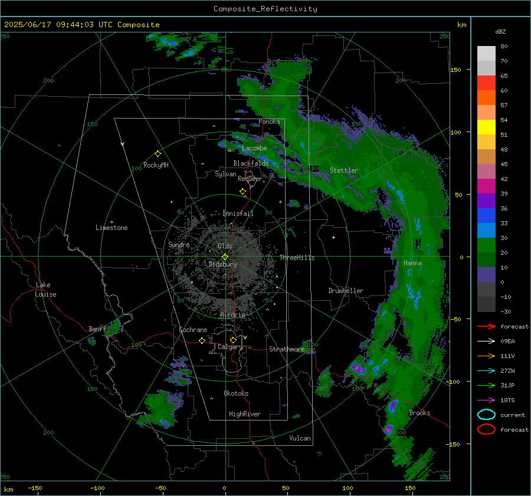The image size is (531, 496).
Task: Click the yellow diamond marker below Cochrane
Action: tap(202, 340)
